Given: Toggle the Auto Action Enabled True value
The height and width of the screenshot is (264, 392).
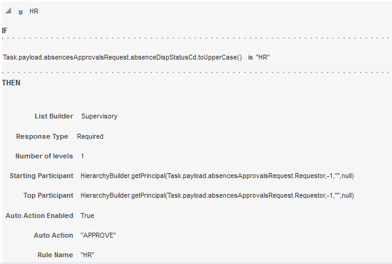Looking at the screenshot, I should (87, 215).
